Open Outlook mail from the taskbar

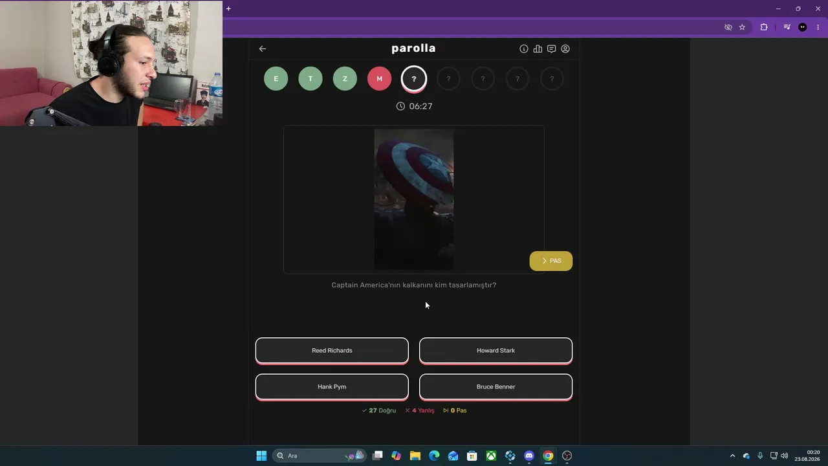pos(453,456)
